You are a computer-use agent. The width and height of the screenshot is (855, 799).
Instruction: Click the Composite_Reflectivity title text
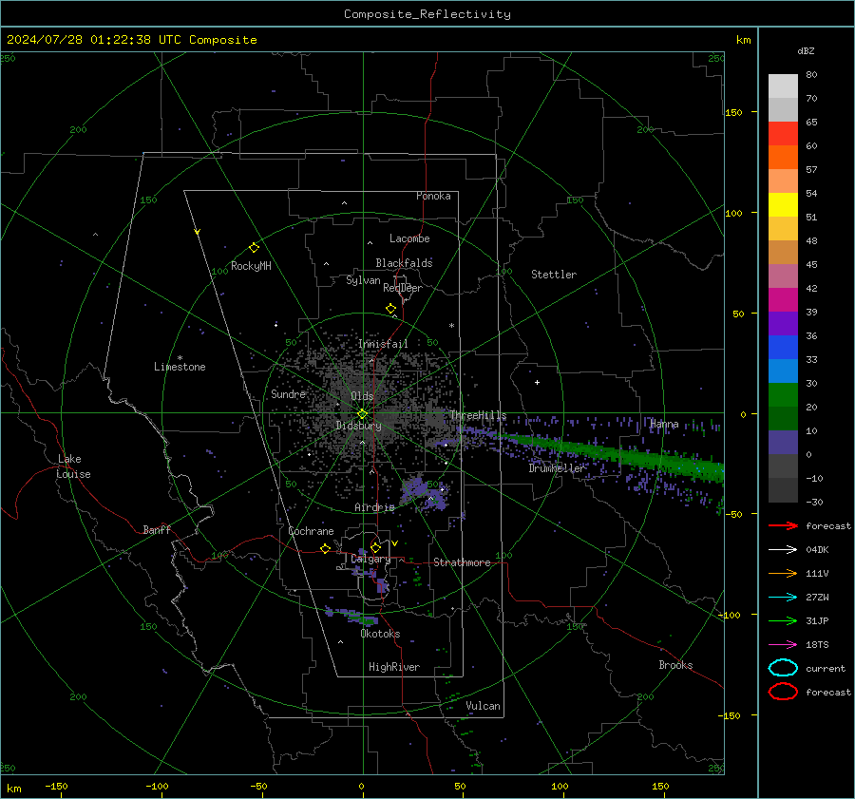pyautogui.click(x=427, y=14)
